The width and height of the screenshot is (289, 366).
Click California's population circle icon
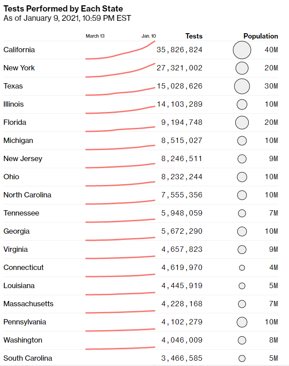242,50
